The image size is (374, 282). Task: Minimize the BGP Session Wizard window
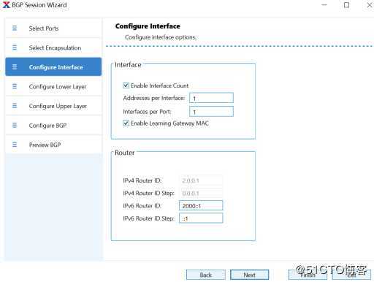coord(324,5)
